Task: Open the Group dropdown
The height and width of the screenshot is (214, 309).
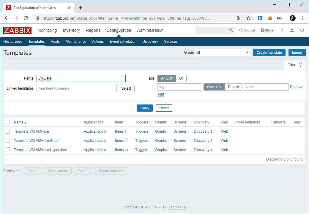Action: [x=223, y=53]
